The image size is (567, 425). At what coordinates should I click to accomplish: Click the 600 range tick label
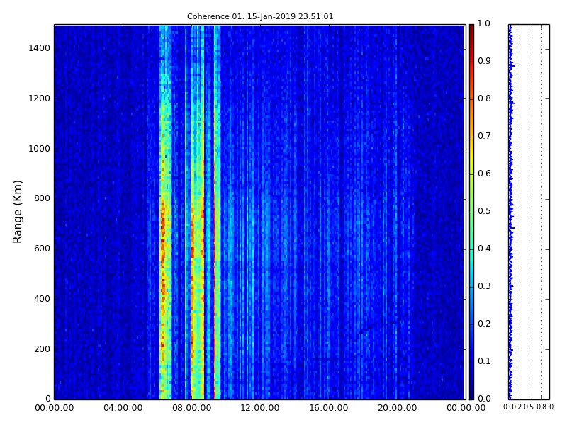42,249
